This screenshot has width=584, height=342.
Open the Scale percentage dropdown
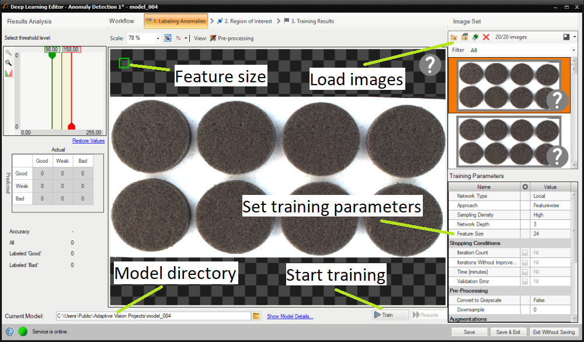point(158,38)
